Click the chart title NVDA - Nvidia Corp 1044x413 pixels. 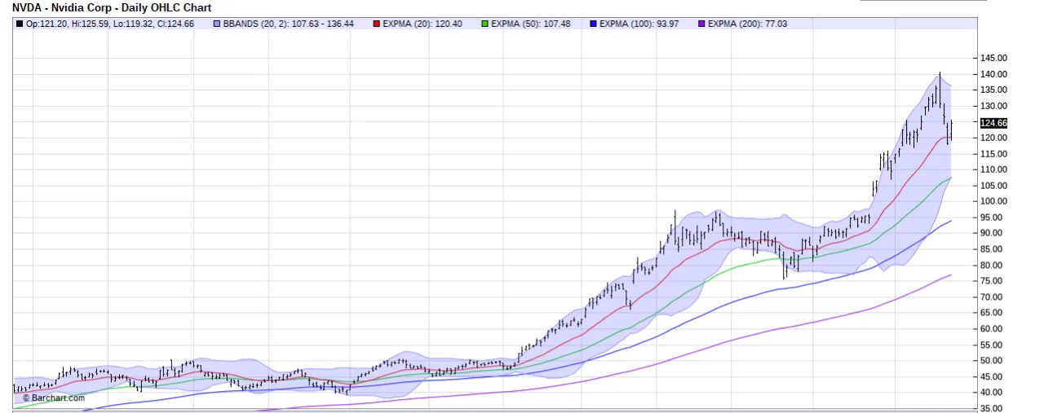tap(64, 7)
